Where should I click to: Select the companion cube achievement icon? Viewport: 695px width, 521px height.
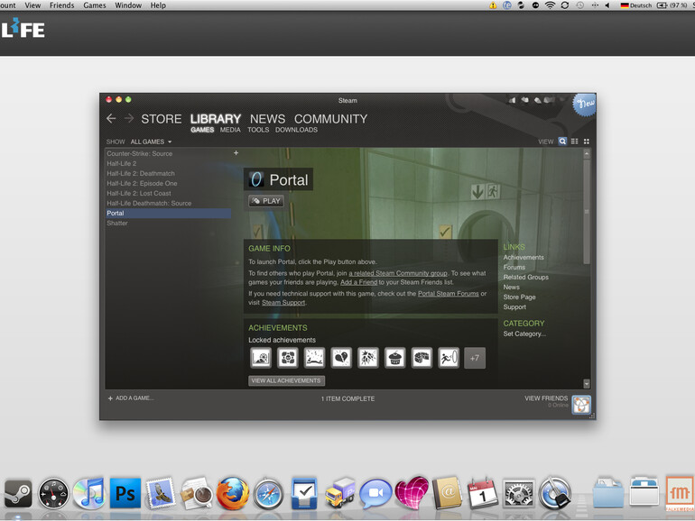pos(288,358)
